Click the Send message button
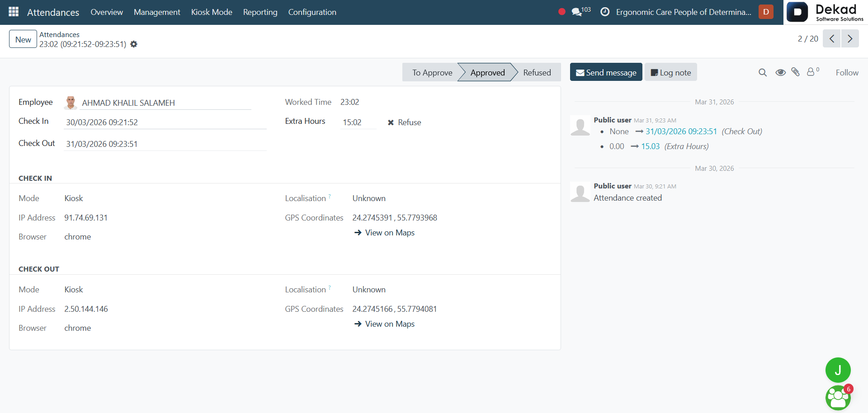Screen dimensions: 868x413 coord(606,72)
